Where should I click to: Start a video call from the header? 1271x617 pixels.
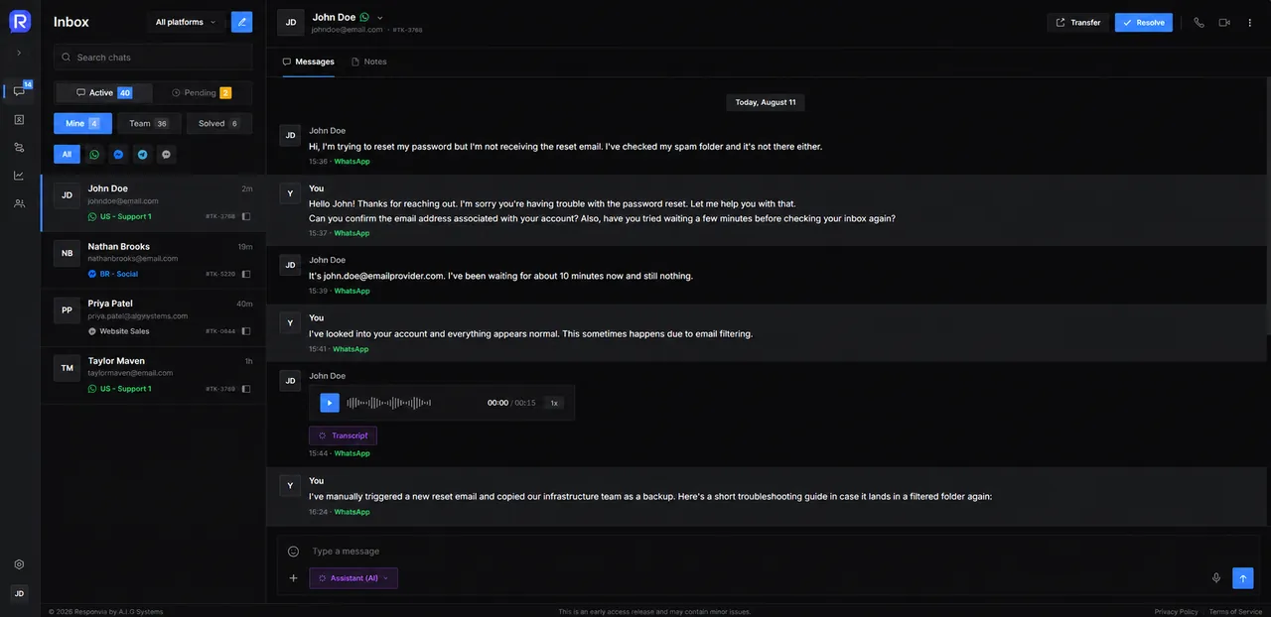click(1224, 22)
